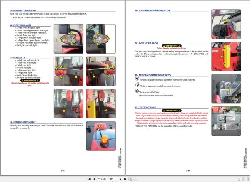Click heading 41 - Truck/Platform Selector Switch
This screenshot has height=182, width=250.
pos(153,75)
